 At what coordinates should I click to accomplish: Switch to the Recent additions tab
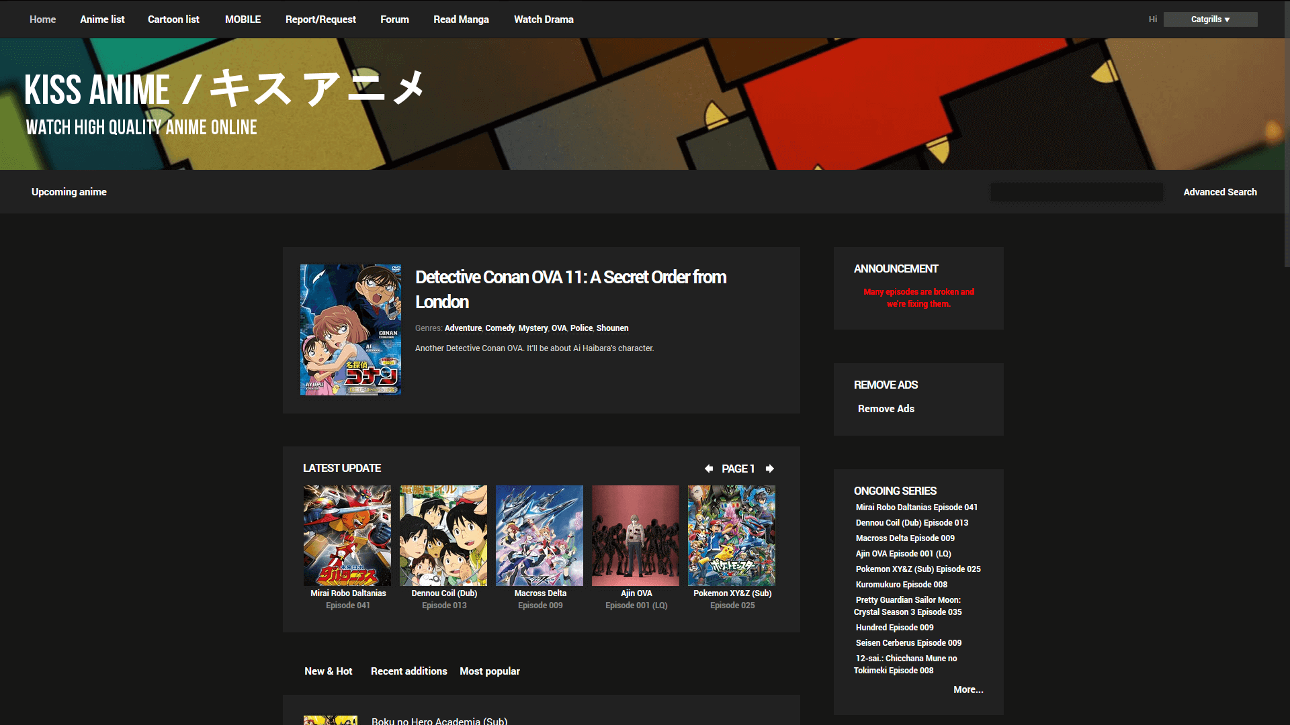point(408,671)
